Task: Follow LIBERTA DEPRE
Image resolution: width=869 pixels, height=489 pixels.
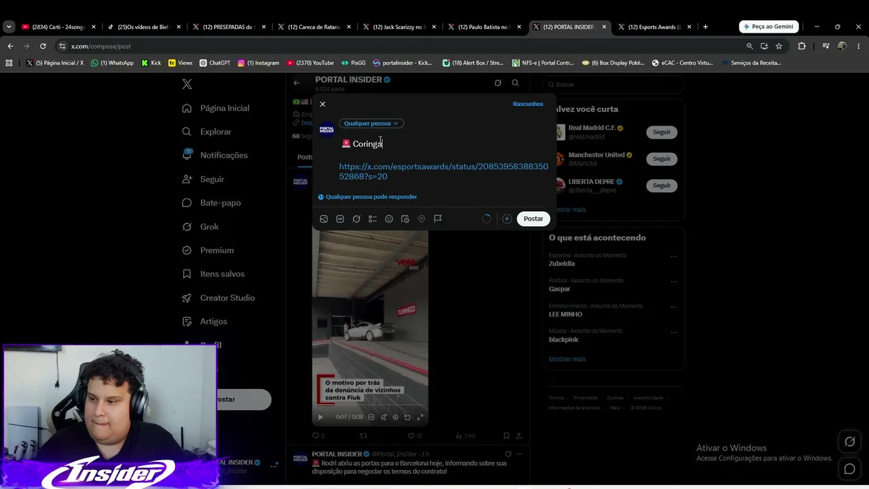Action: coord(661,185)
